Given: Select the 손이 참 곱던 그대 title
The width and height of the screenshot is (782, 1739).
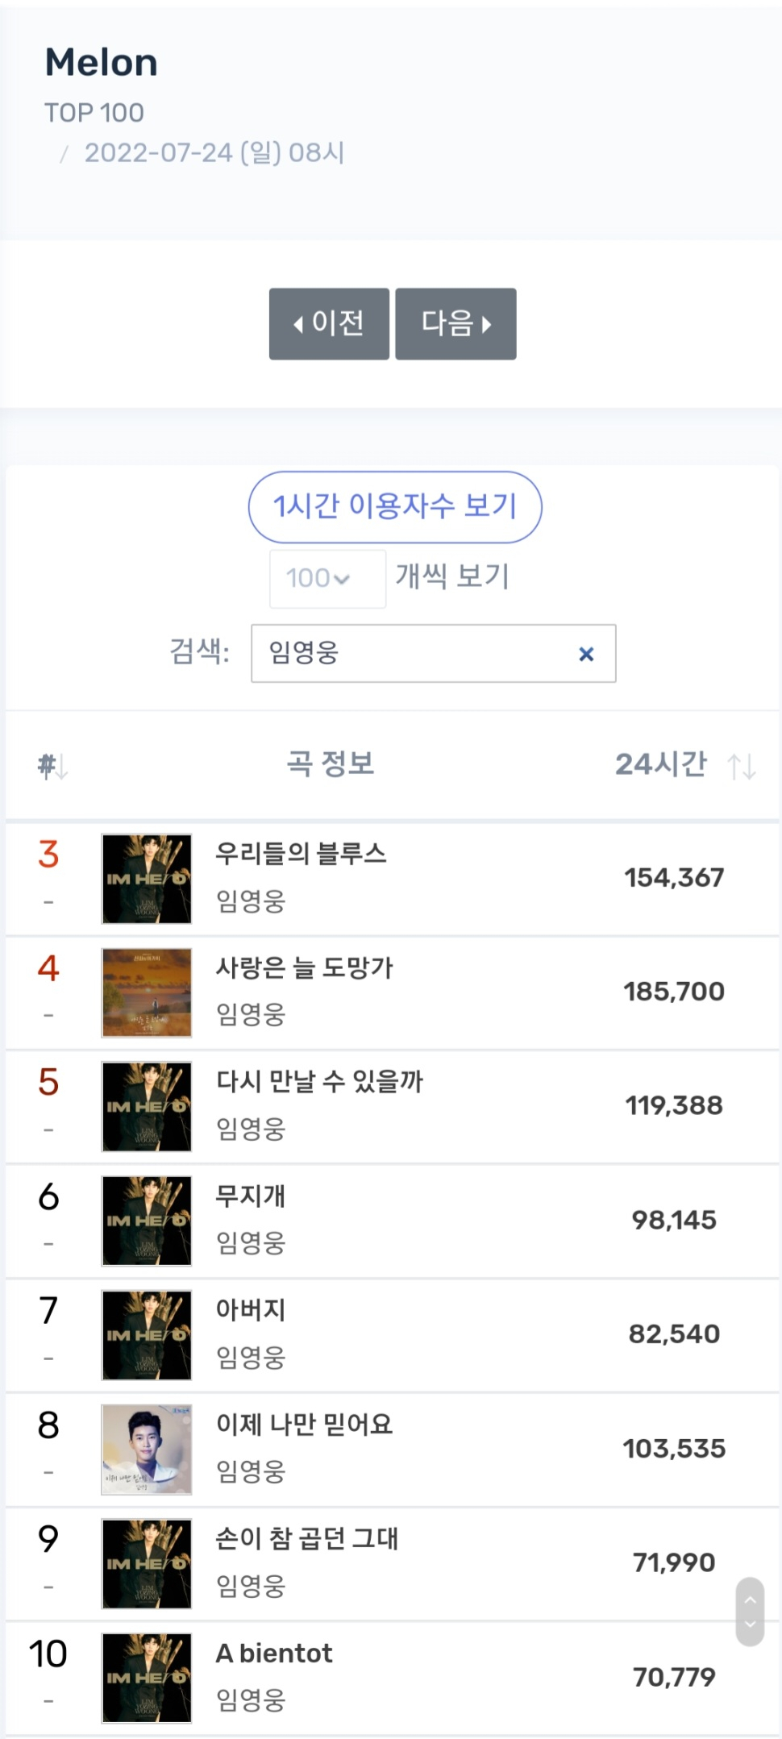Looking at the screenshot, I should coord(307,1538).
